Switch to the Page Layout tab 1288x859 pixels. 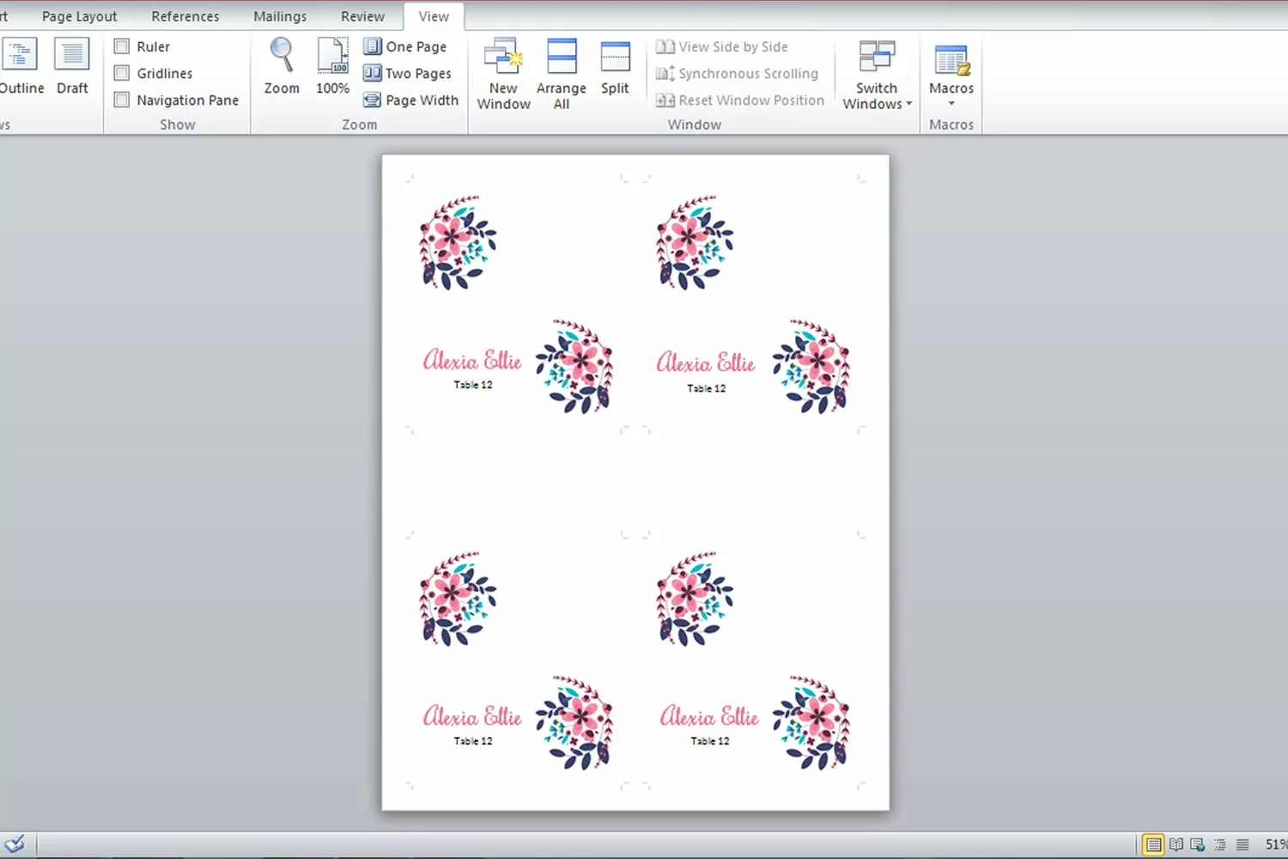point(79,16)
